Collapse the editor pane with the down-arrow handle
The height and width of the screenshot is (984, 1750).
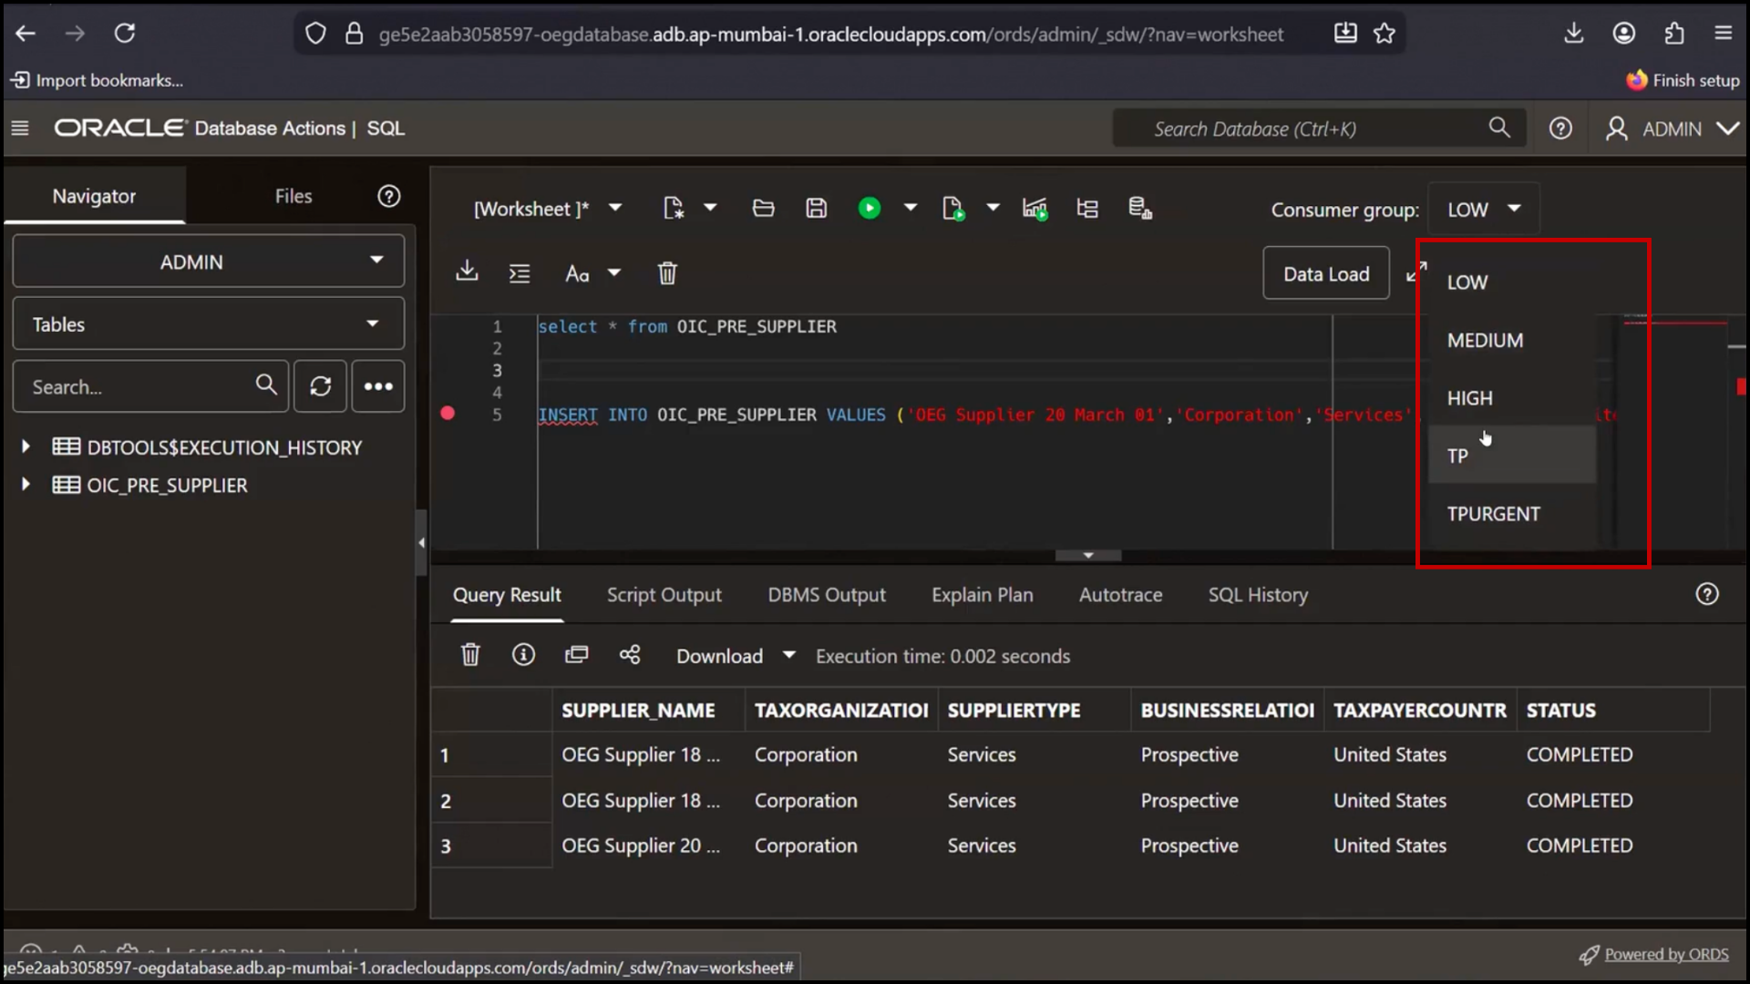point(1088,555)
